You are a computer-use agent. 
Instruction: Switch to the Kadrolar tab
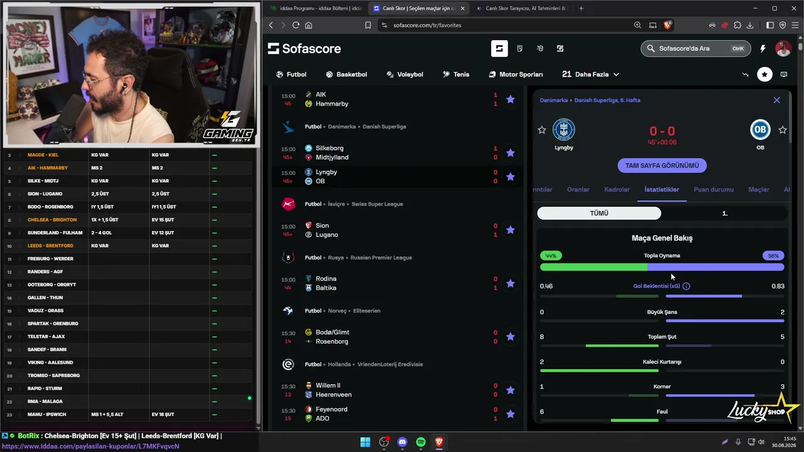(x=617, y=190)
